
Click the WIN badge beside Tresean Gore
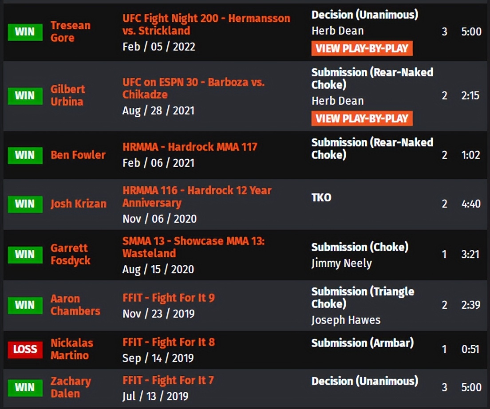coord(26,31)
